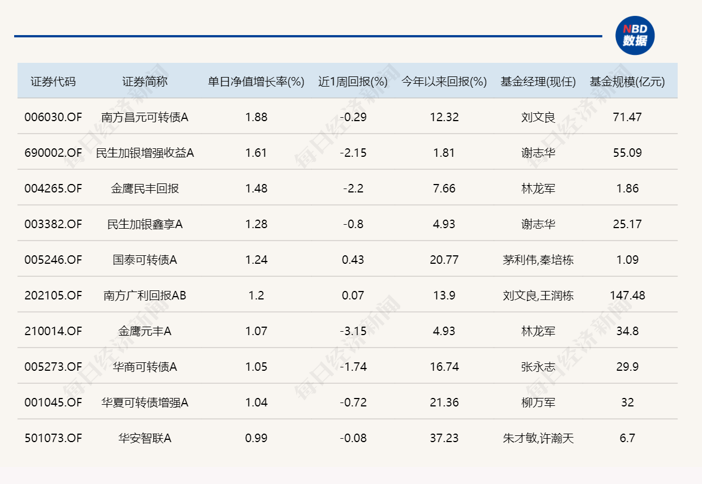Select fund size 1.86
702x484 pixels.
click(627, 189)
